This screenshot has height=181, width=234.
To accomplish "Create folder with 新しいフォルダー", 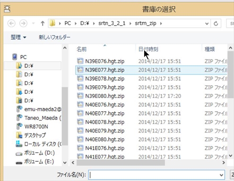I will click(54, 37).
